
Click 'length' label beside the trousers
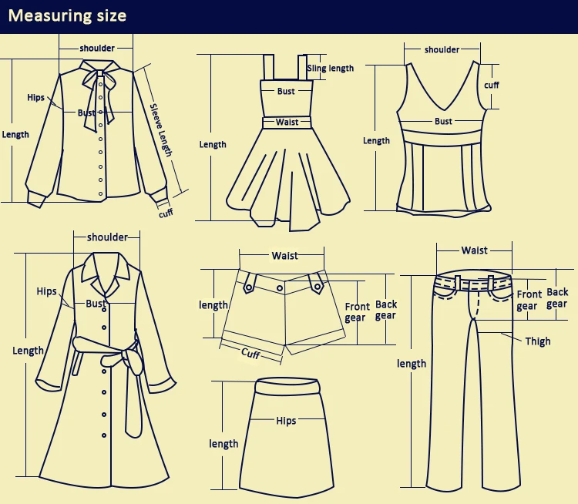pyautogui.click(x=412, y=364)
